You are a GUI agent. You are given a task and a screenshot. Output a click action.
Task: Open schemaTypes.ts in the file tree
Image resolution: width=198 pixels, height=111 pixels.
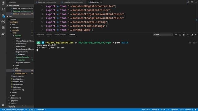[x=21, y=73]
